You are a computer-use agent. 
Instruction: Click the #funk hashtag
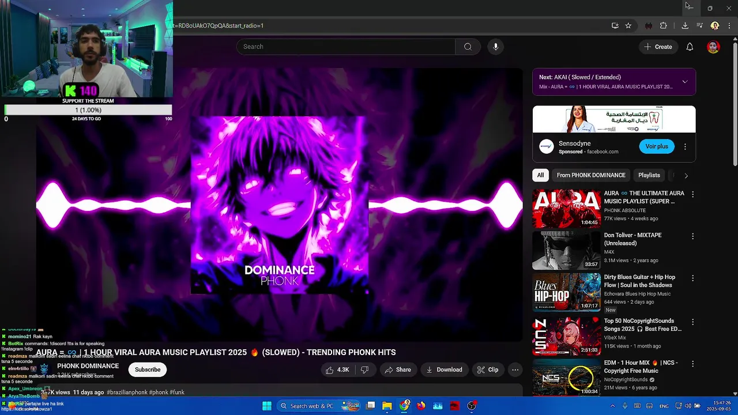[x=177, y=393]
